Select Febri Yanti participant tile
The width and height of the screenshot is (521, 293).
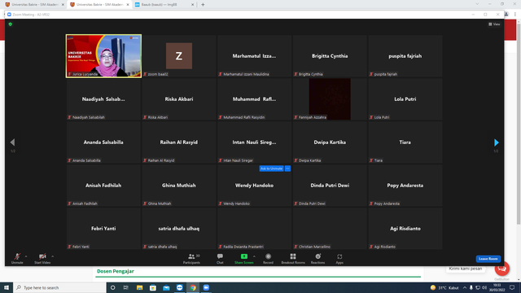[103, 229]
